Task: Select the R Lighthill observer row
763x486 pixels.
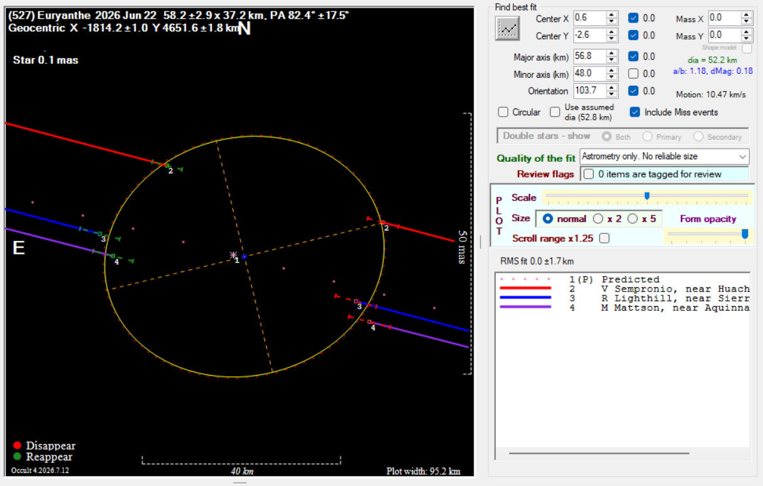Action: (x=622, y=298)
